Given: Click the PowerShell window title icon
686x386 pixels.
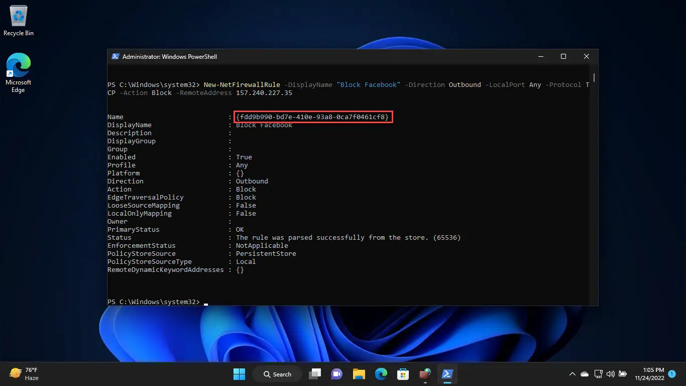Looking at the screenshot, I should pos(115,57).
